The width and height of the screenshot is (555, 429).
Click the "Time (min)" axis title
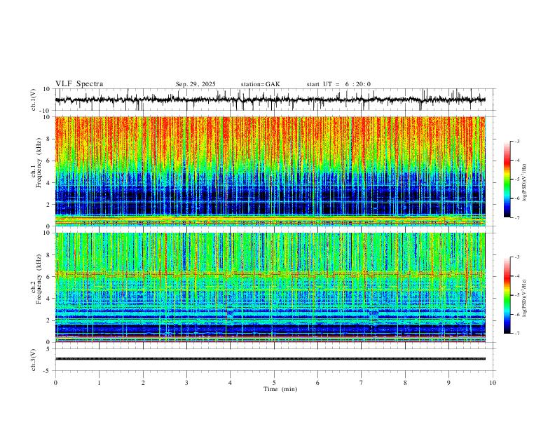tap(280, 389)
